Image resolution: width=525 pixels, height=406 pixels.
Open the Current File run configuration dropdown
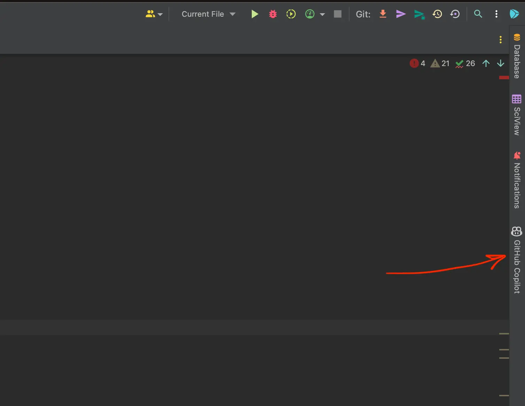(x=209, y=14)
